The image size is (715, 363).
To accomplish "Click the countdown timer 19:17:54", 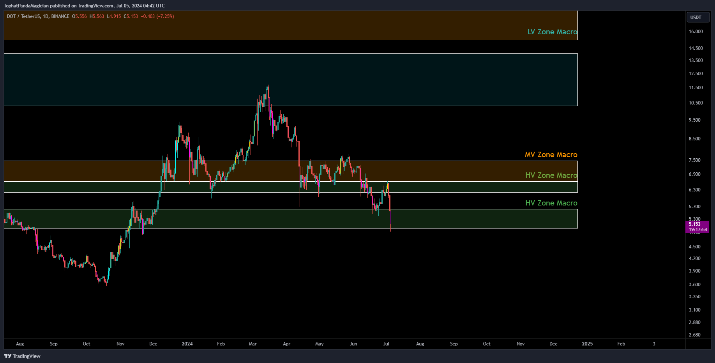I will 698,230.
